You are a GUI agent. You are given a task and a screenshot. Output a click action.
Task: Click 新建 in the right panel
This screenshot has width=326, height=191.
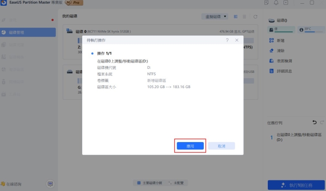277,40
